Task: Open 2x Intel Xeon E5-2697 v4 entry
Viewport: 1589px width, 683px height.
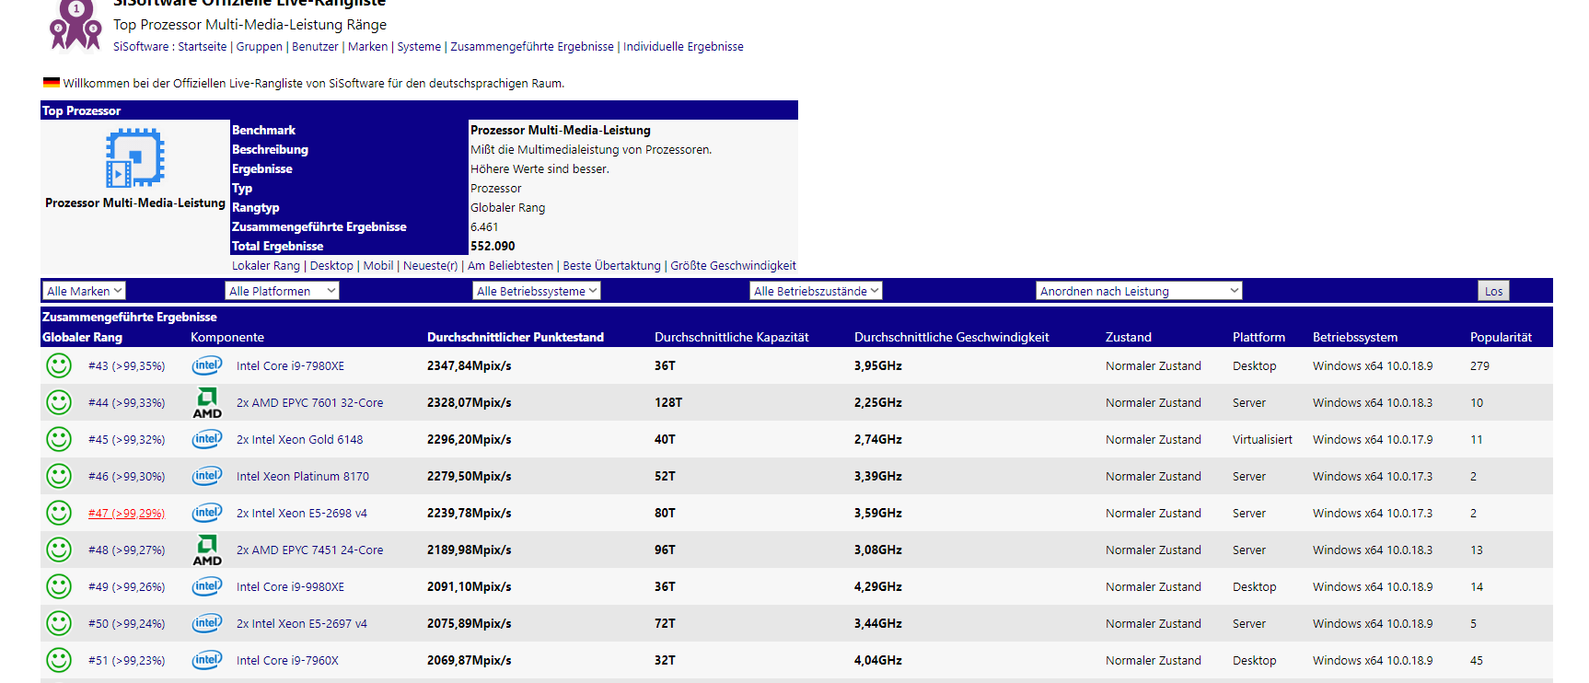Action: click(x=301, y=624)
